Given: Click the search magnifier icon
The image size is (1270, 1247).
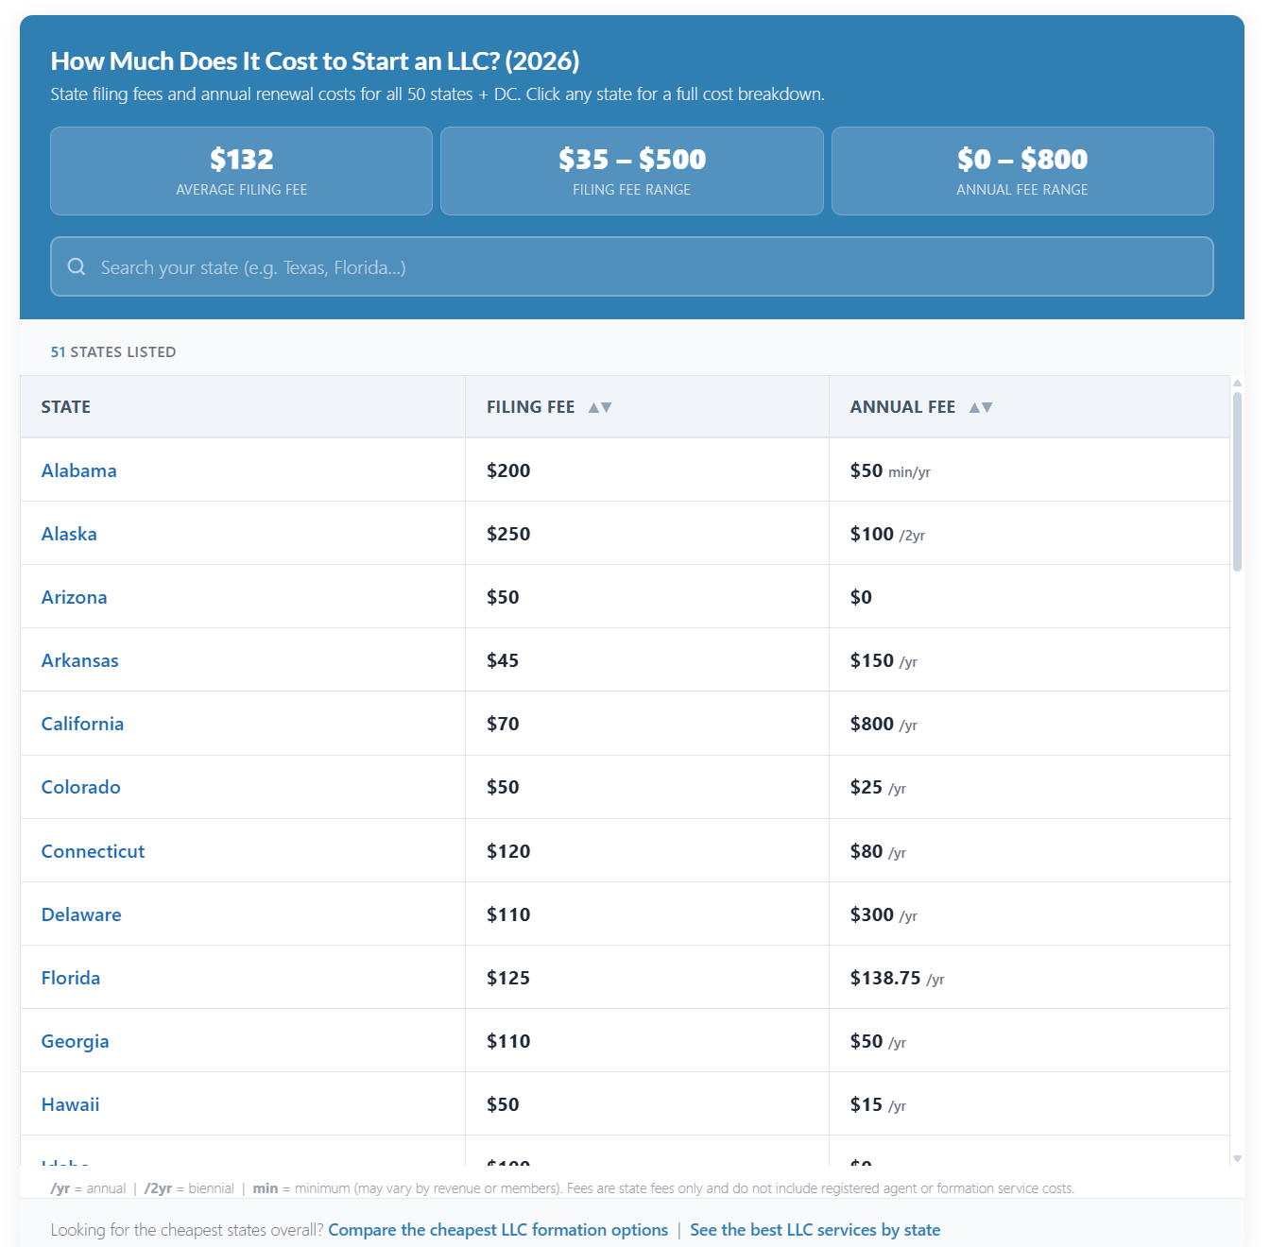Looking at the screenshot, I should click(x=77, y=267).
